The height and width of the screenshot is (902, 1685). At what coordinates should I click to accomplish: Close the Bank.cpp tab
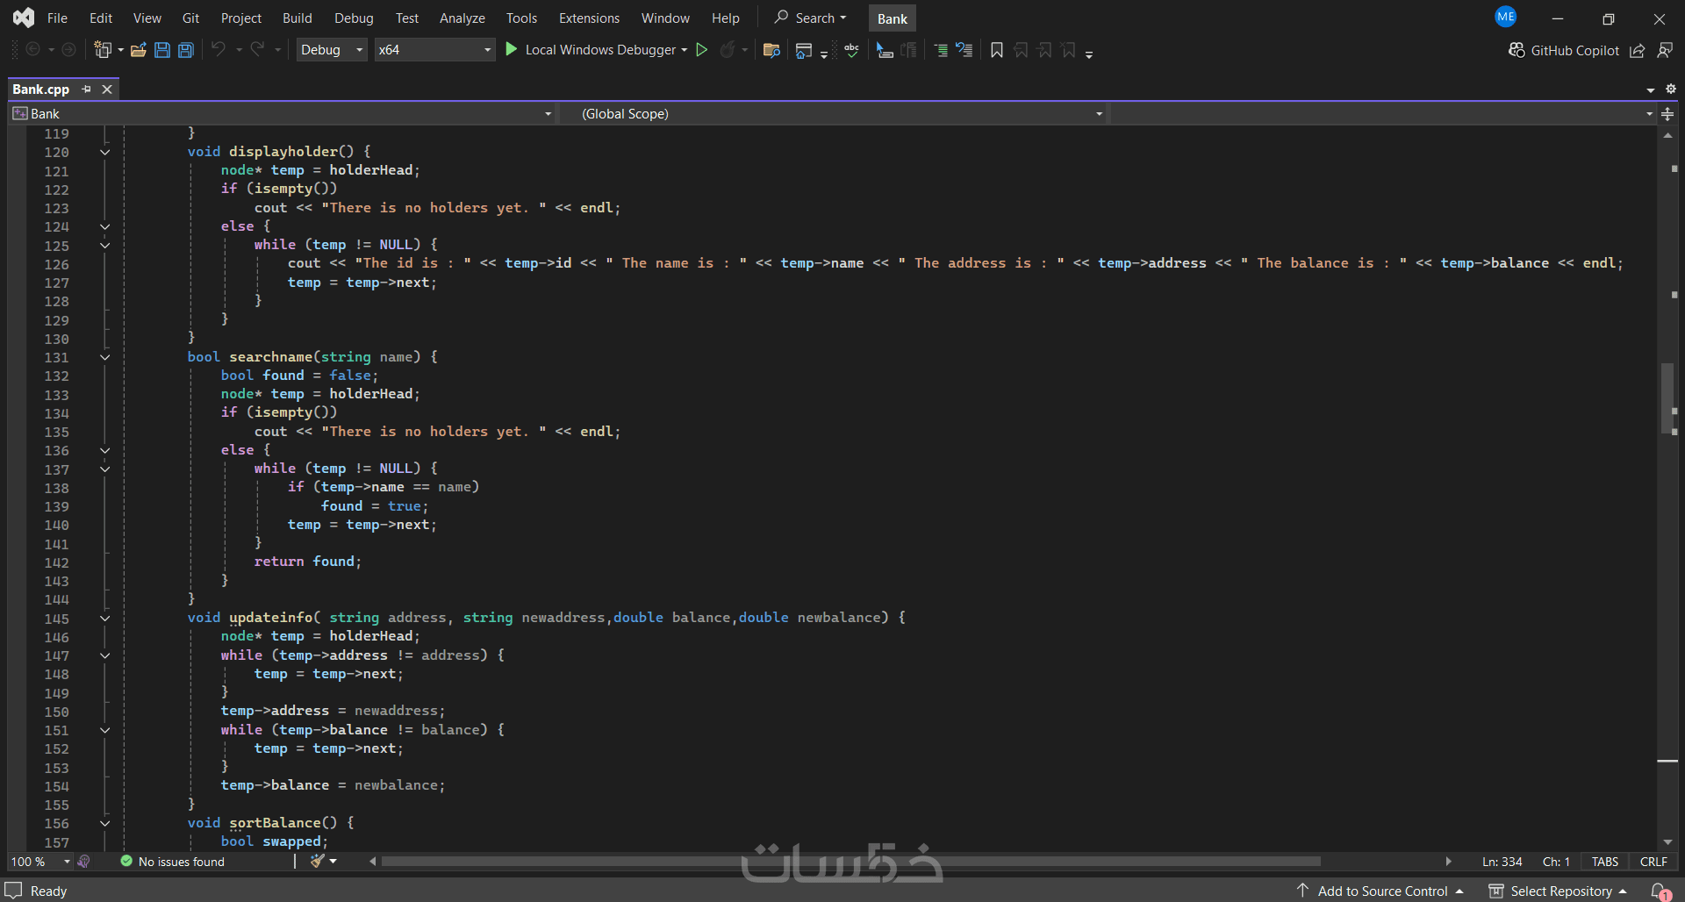coord(107,89)
